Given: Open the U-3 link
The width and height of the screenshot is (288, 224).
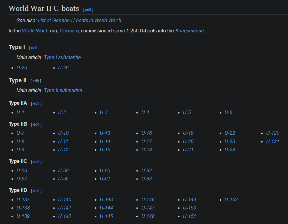Looking at the screenshot, I should 104,112.
